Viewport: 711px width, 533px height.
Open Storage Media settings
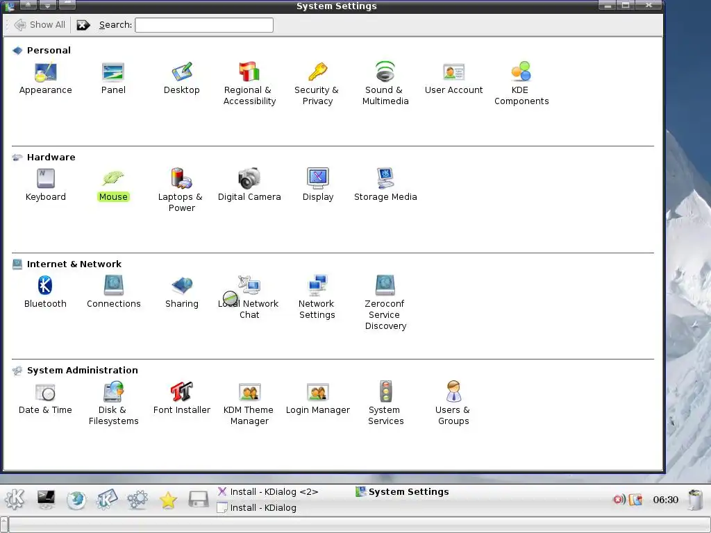point(385,185)
